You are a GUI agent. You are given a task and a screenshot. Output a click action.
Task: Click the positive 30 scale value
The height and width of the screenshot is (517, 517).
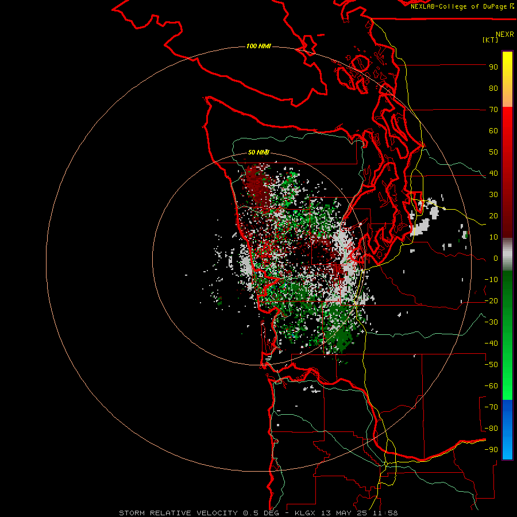point(493,195)
